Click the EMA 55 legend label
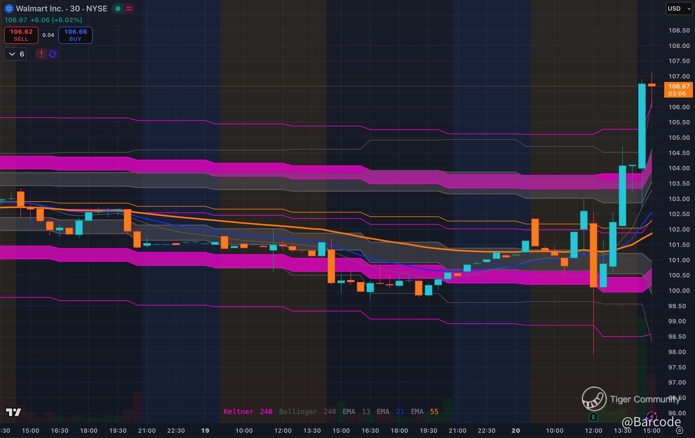695x438 pixels. pyautogui.click(x=424, y=412)
